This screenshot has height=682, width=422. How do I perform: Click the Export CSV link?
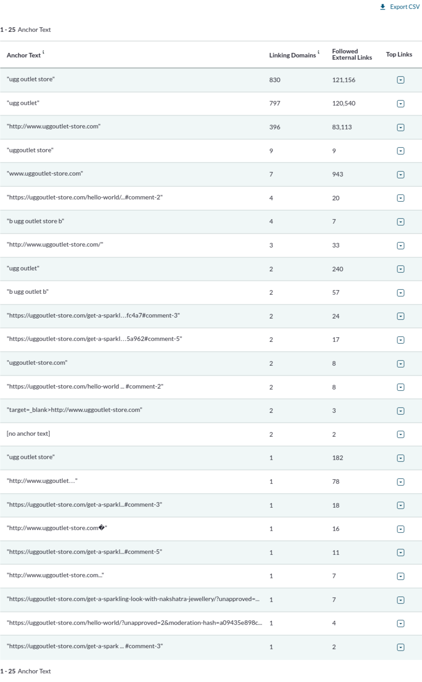tap(404, 7)
